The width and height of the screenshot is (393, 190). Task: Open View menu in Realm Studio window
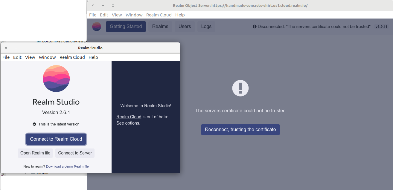30,57
